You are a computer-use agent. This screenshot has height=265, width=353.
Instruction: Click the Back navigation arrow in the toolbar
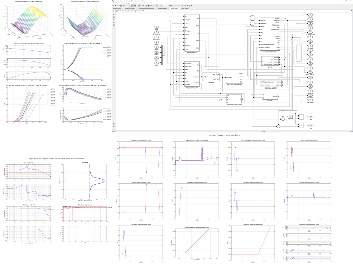pos(124,5)
